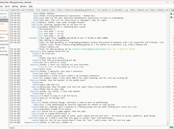Open the Settings menu

point(15,6)
